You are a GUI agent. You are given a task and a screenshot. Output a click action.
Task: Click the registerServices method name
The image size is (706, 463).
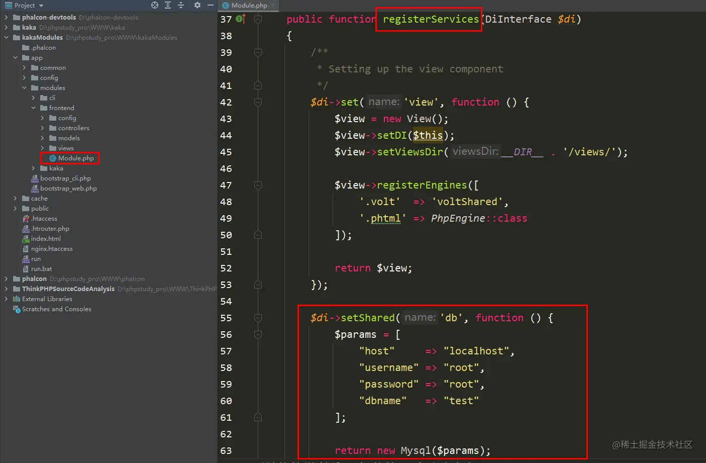[x=431, y=19]
